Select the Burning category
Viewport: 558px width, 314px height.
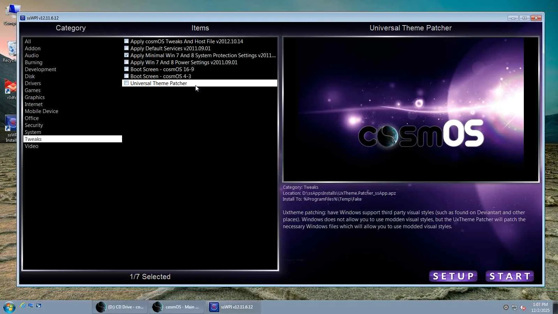click(73, 62)
